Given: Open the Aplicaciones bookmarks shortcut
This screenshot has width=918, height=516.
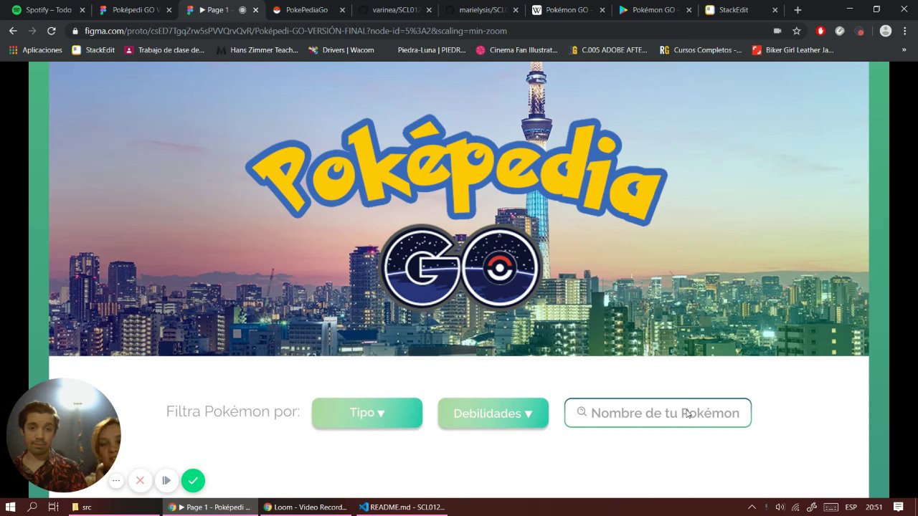Looking at the screenshot, I should tap(35, 50).
